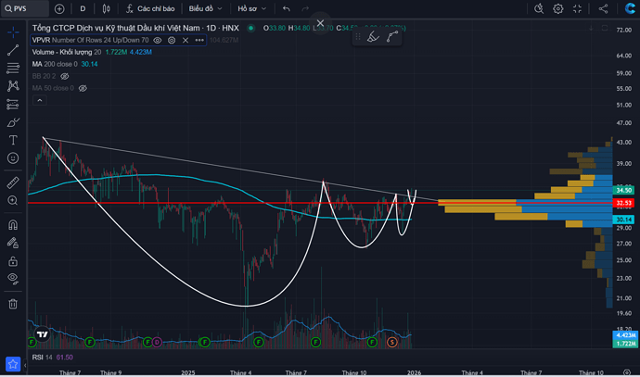Click the magnet mode icon
This screenshot has height=377, width=640.
coord(13,223)
